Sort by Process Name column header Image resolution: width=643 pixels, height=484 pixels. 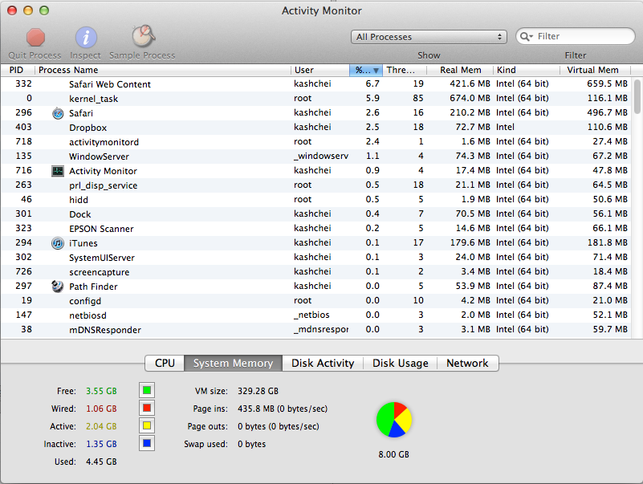pos(163,70)
